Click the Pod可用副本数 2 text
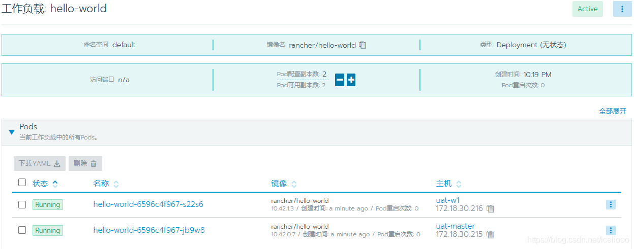This screenshot has height=249, width=634. click(301, 85)
